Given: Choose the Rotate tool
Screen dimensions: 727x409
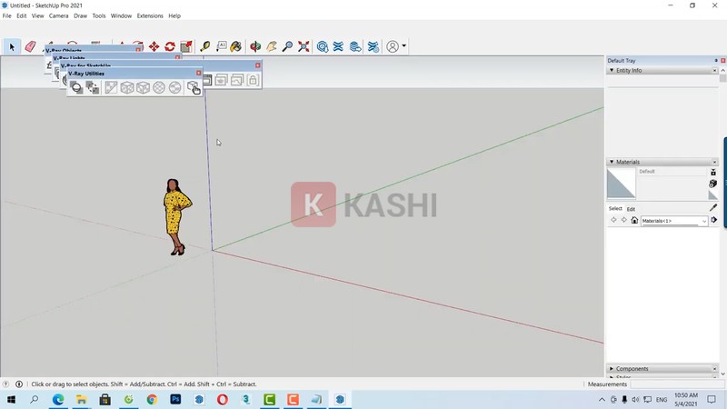Looking at the screenshot, I should pos(170,46).
